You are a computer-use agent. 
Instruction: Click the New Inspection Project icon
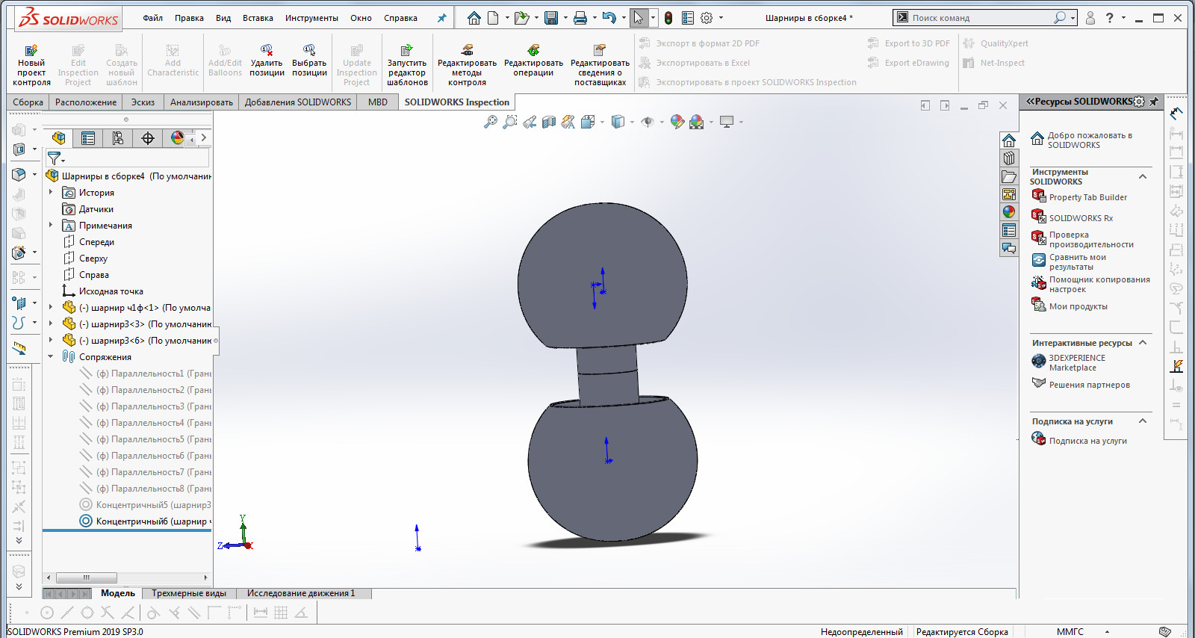click(x=31, y=51)
